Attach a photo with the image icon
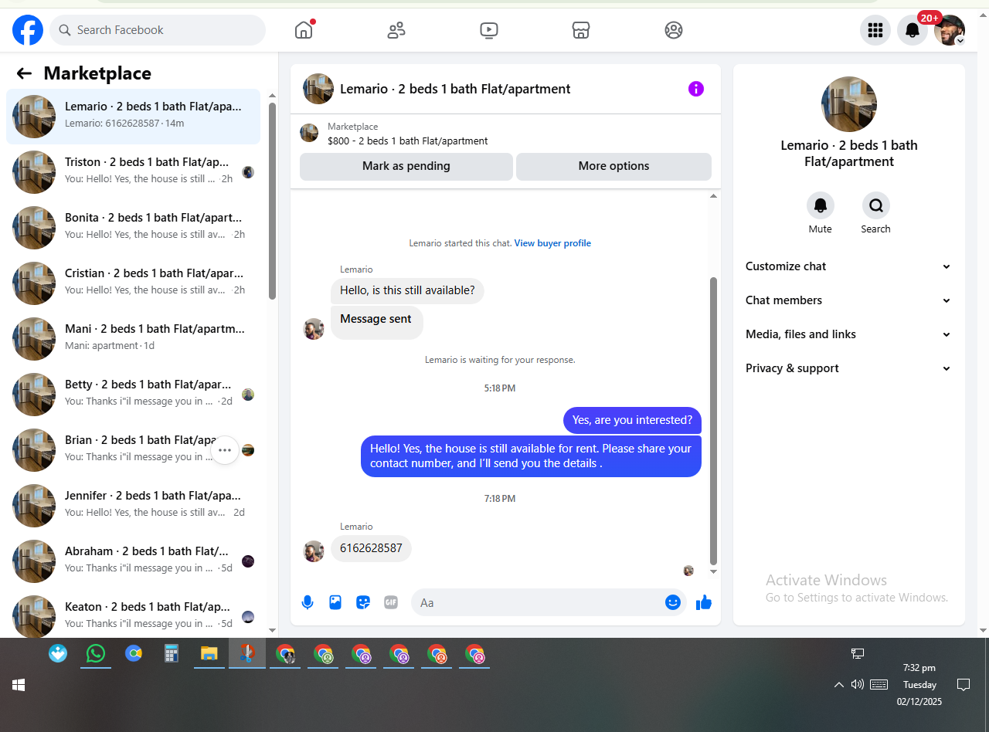Viewport: 989px width, 732px height. point(335,602)
